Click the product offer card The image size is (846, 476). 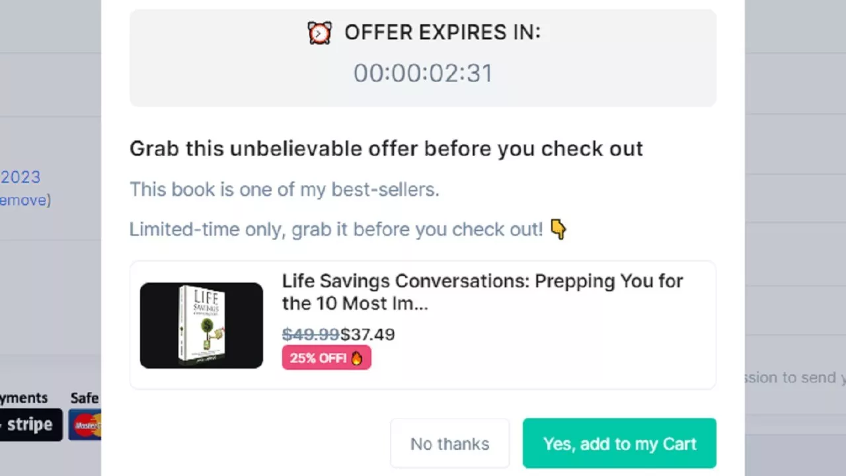pos(423,325)
